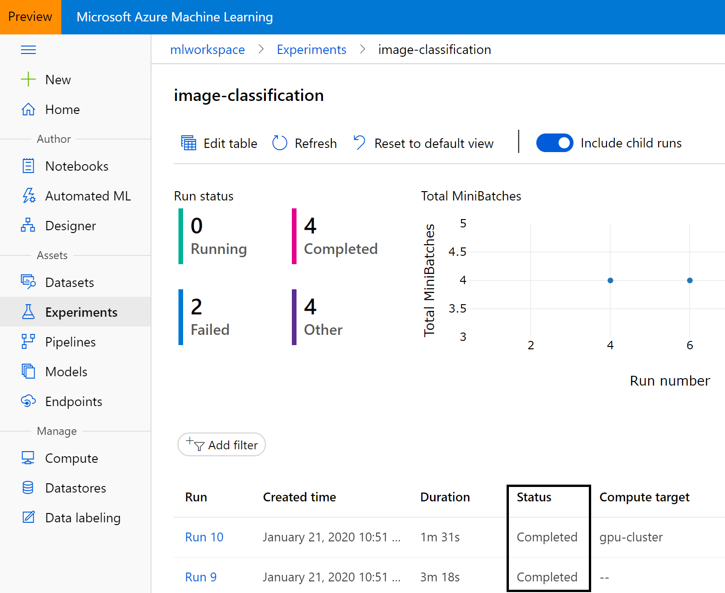The image size is (725, 593).
Task: Open the Notebooks section
Action: [x=77, y=166]
